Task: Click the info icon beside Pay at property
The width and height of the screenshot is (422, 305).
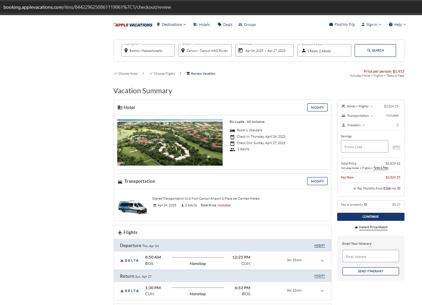Action: [365, 205]
